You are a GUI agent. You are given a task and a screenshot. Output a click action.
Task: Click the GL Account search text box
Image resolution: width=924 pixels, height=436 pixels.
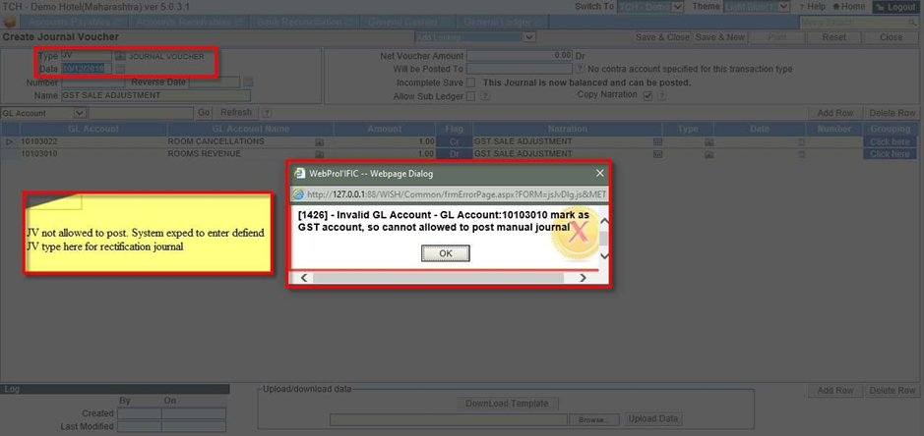coord(141,112)
